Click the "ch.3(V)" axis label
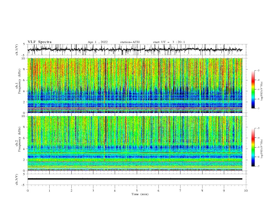277x214 pixels. [17, 179]
